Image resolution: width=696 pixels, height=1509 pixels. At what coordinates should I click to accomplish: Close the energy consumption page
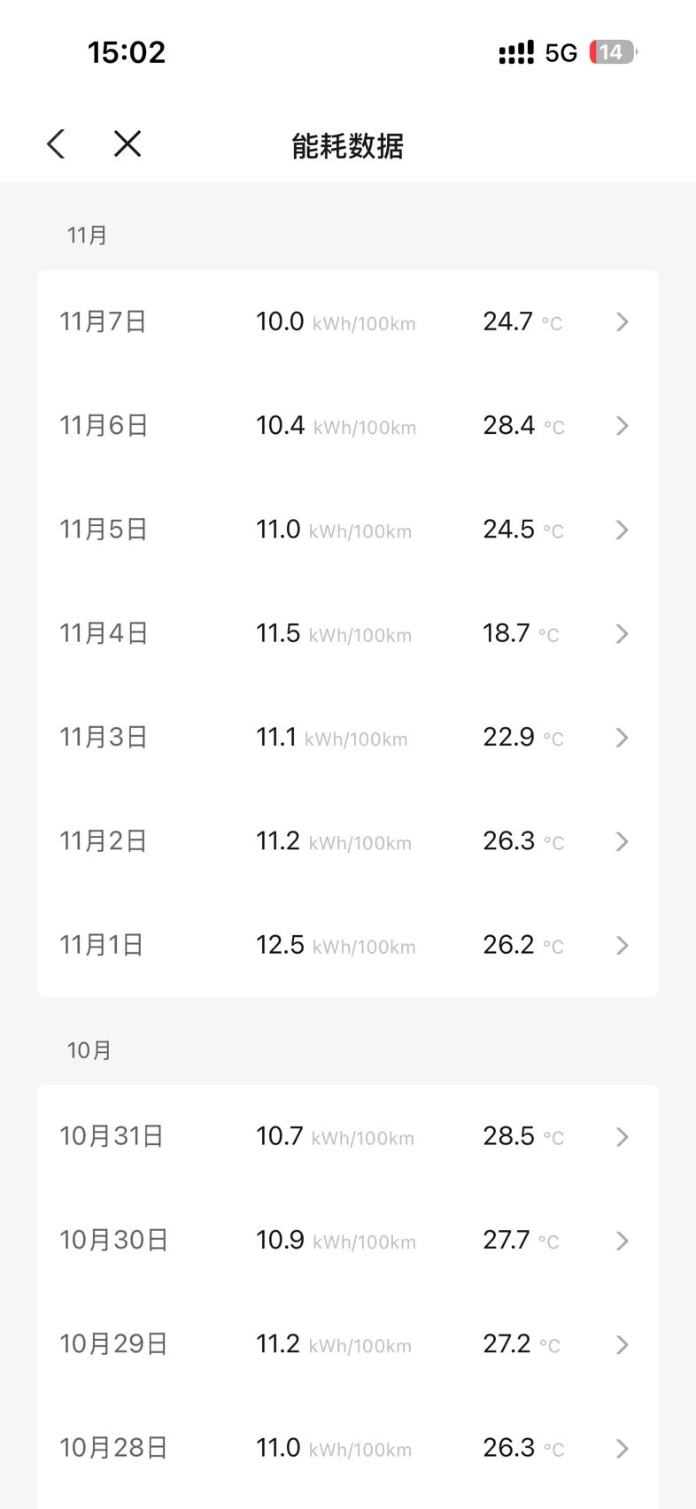point(128,144)
